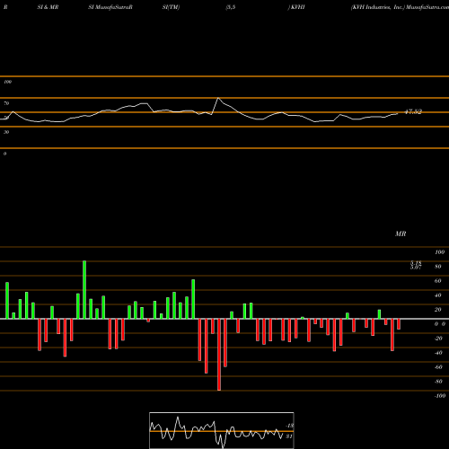Click the MR axis label 20
Viewport: 449px width, 449px height.
pos(438,310)
